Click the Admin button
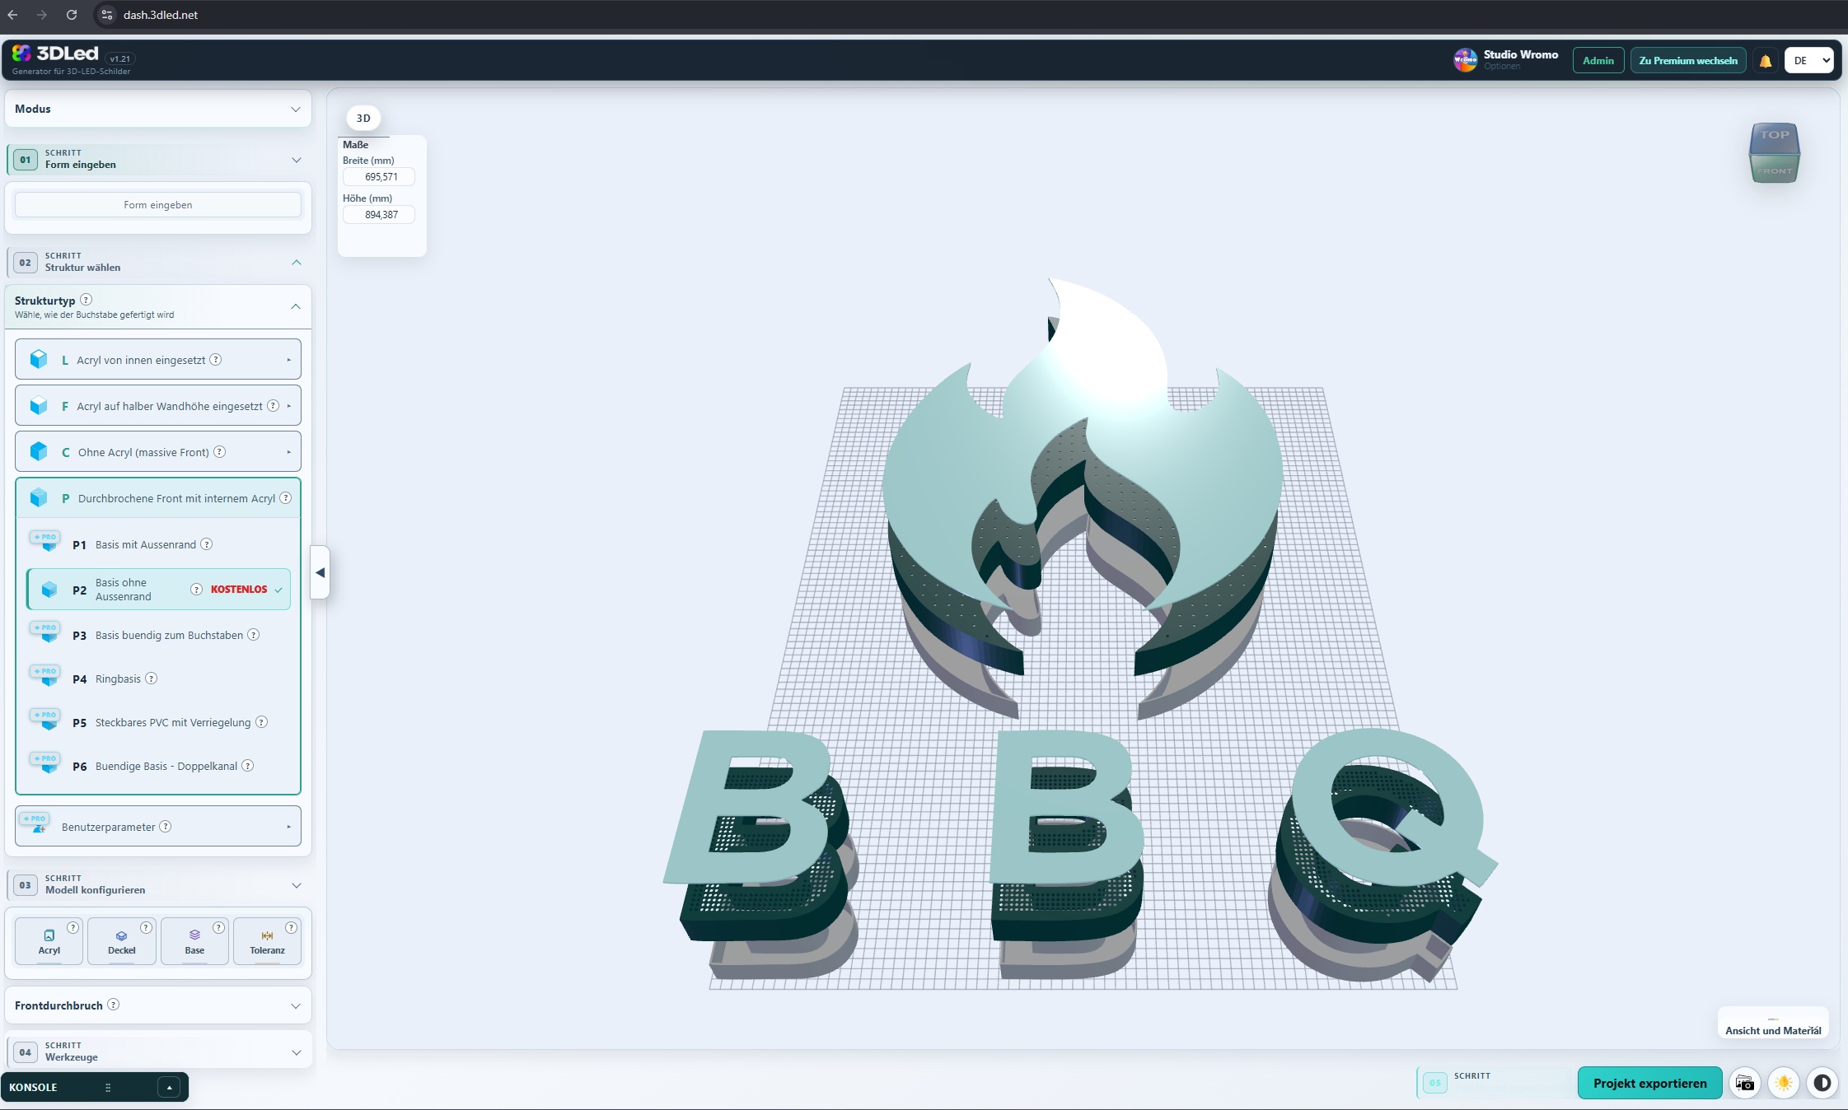The height and width of the screenshot is (1110, 1848). [x=1598, y=61]
